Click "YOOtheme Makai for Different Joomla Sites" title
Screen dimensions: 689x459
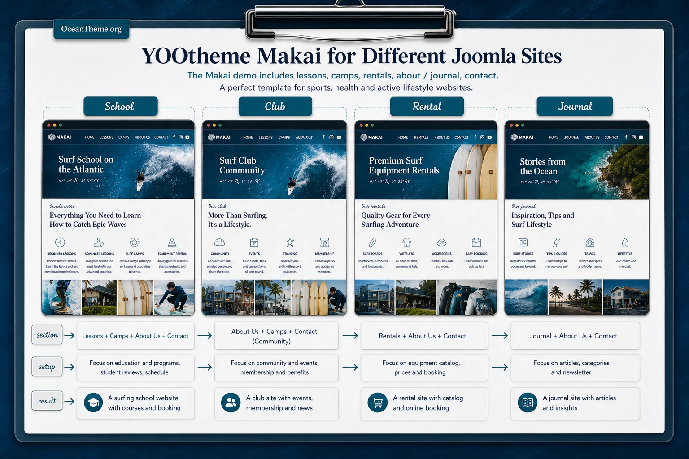click(351, 56)
